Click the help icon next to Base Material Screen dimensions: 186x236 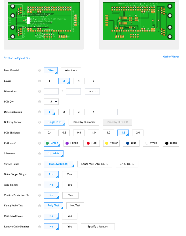tap(39, 70)
